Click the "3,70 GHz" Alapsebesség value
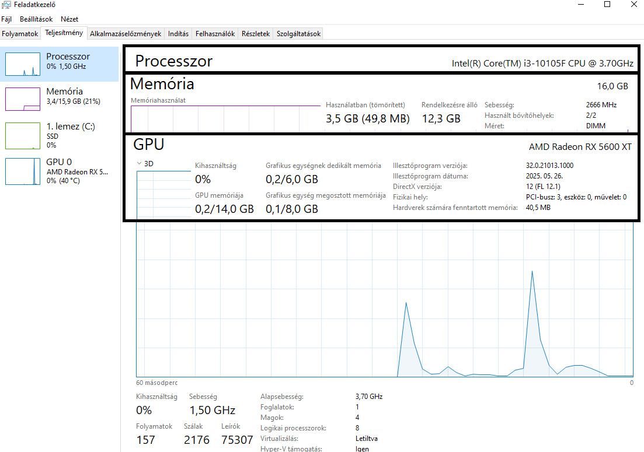This screenshot has height=452, width=644. click(369, 397)
